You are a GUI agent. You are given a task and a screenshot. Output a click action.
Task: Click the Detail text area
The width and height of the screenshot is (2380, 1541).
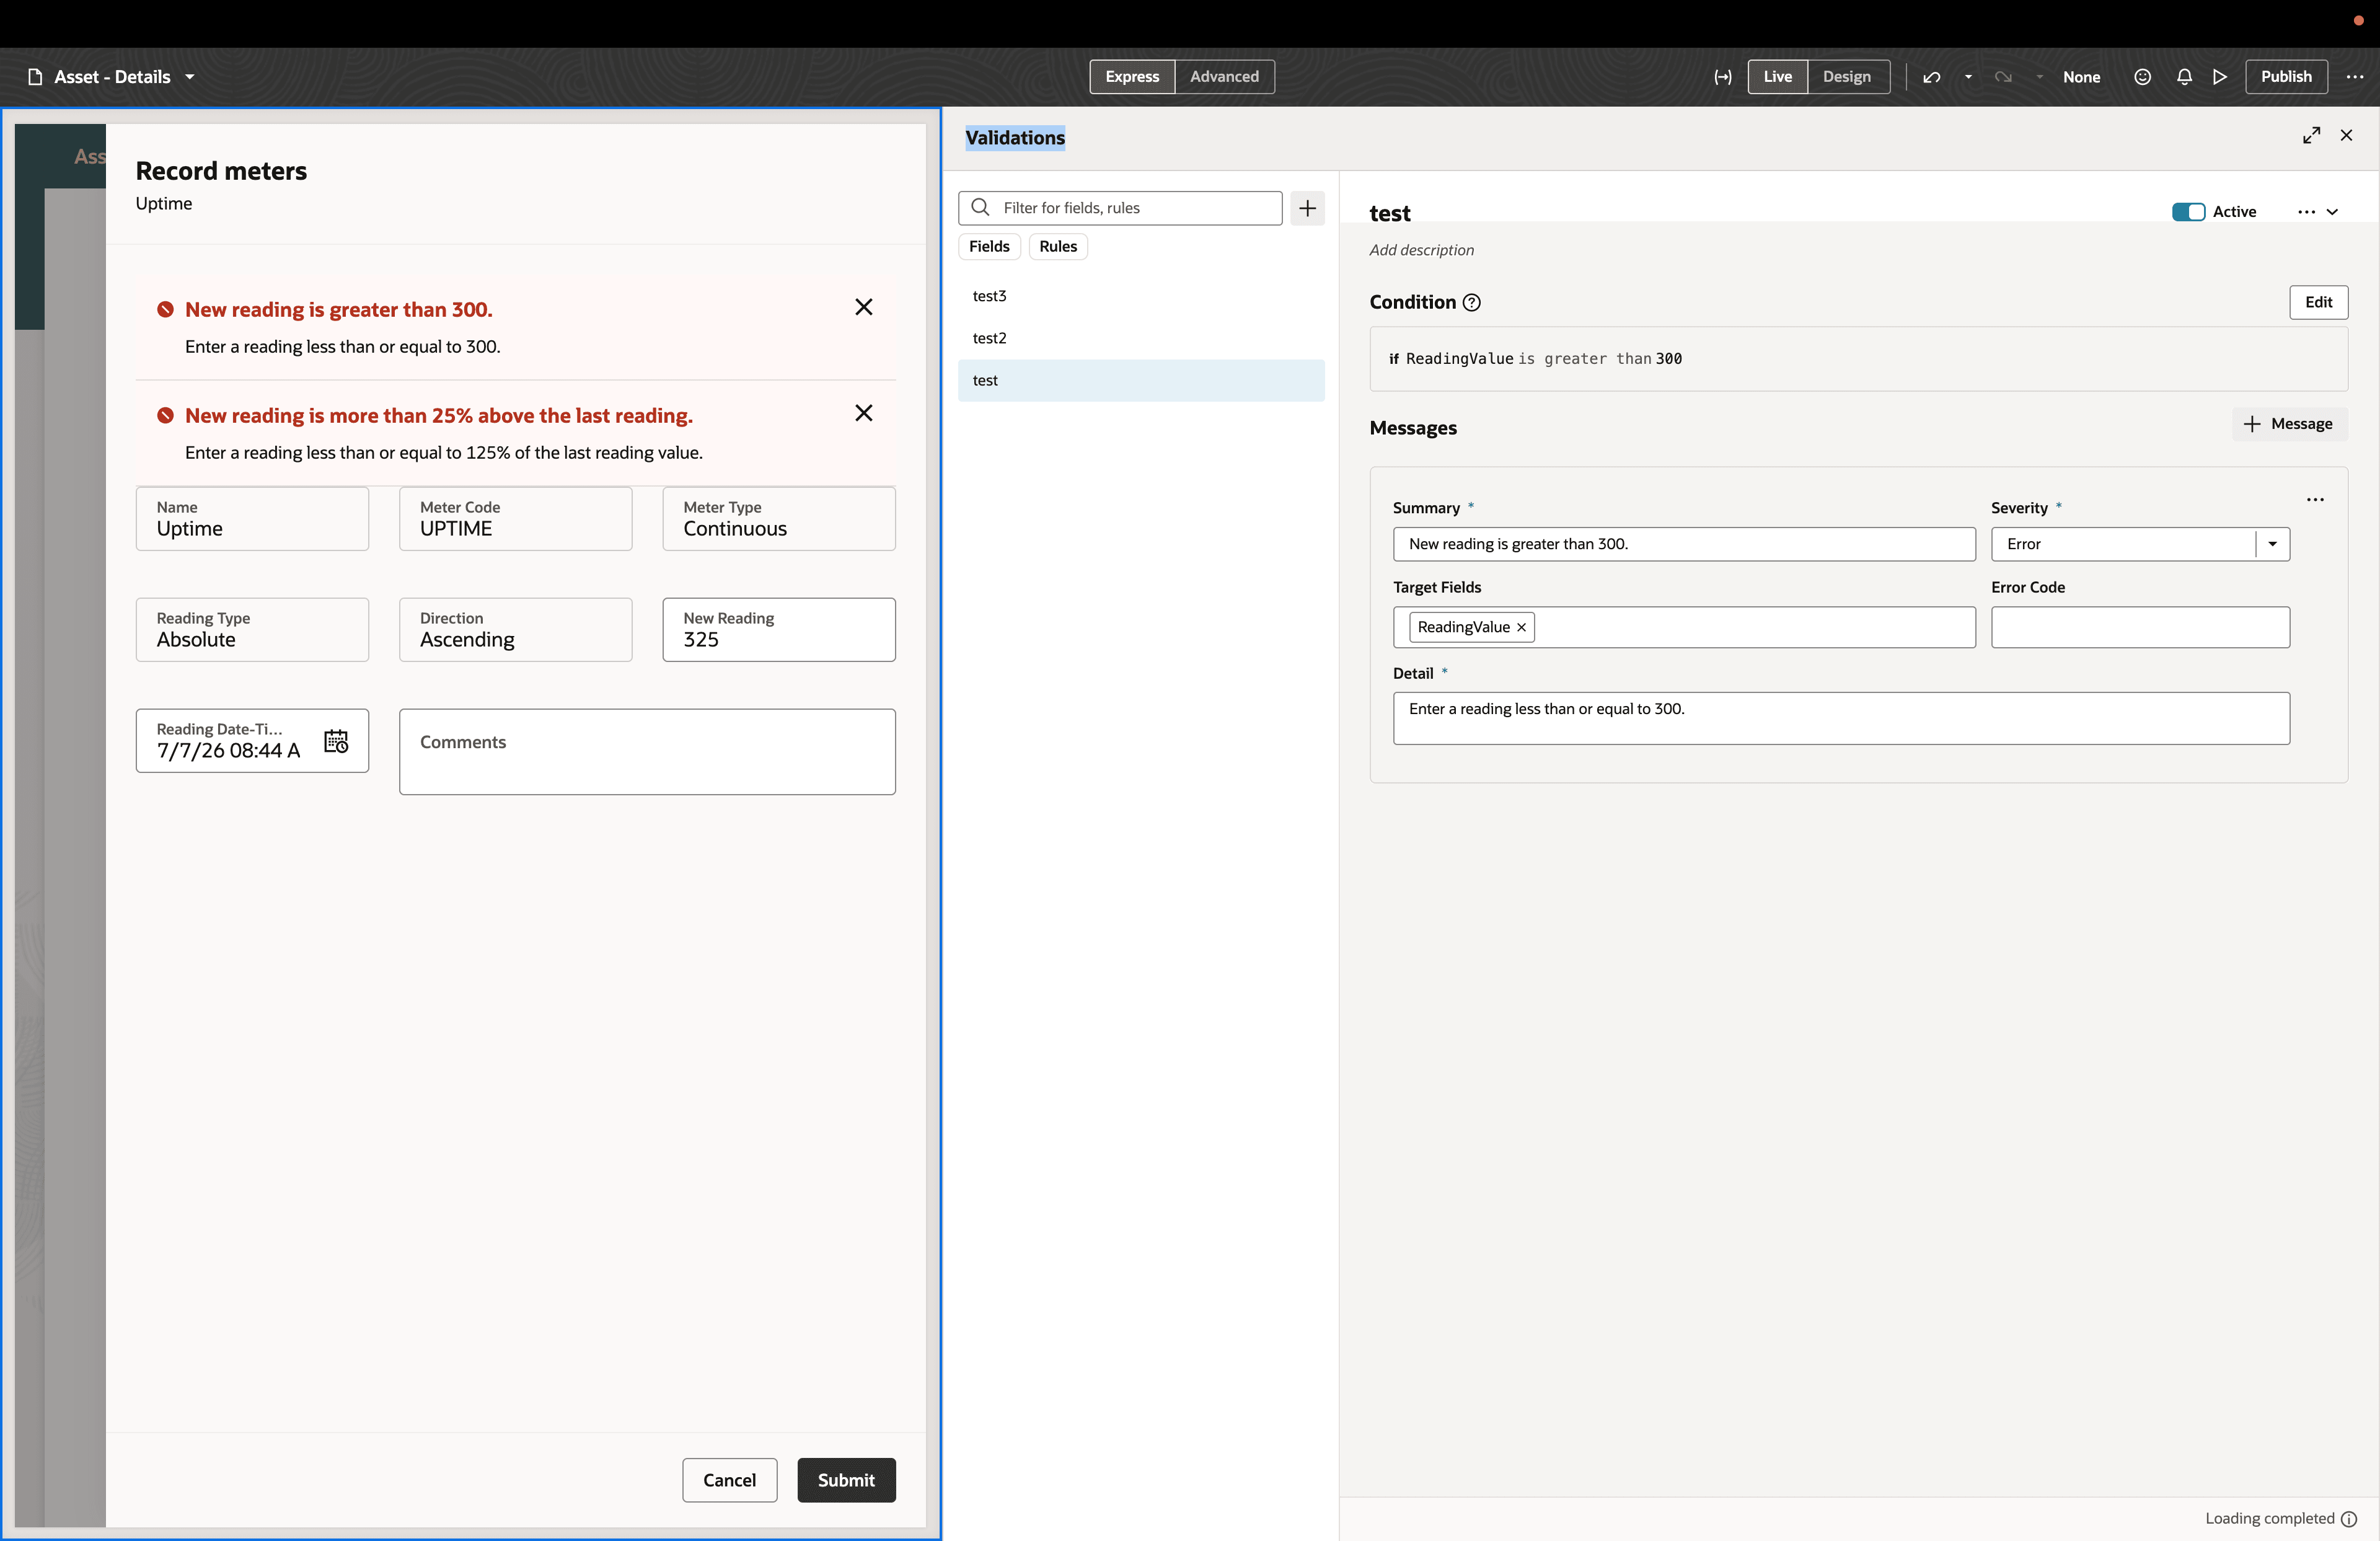(1841, 718)
